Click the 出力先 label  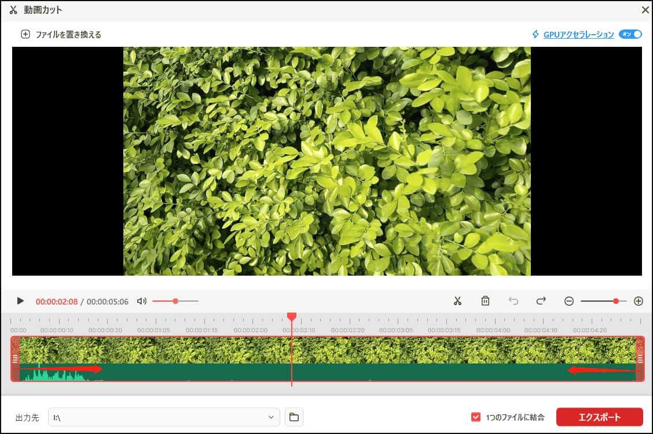27,417
